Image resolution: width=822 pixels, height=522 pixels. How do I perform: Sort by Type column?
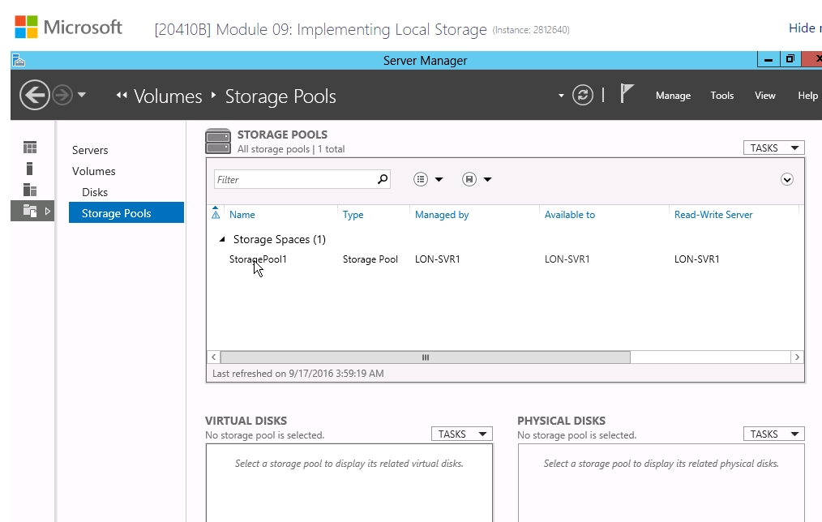[x=353, y=214]
